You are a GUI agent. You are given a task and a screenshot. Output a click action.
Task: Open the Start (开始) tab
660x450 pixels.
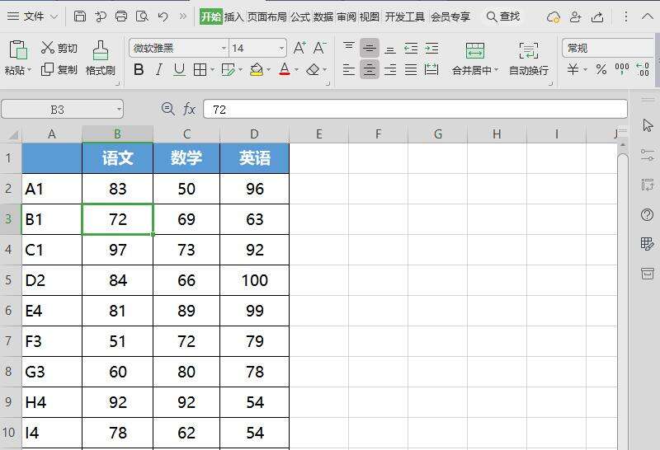pyautogui.click(x=211, y=16)
